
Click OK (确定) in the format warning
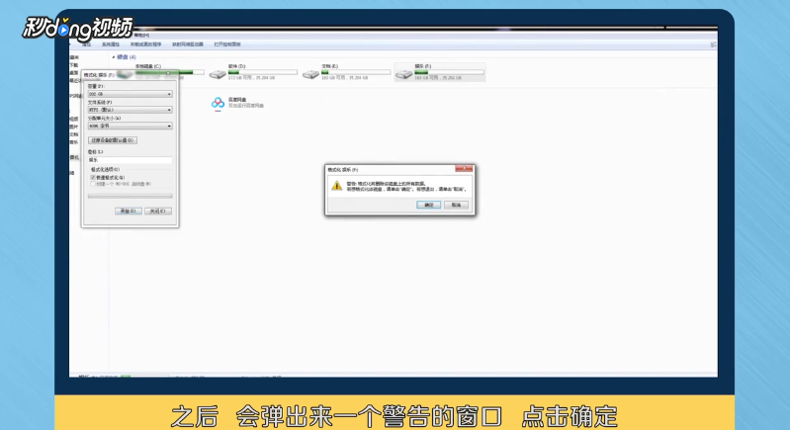coord(429,205)
